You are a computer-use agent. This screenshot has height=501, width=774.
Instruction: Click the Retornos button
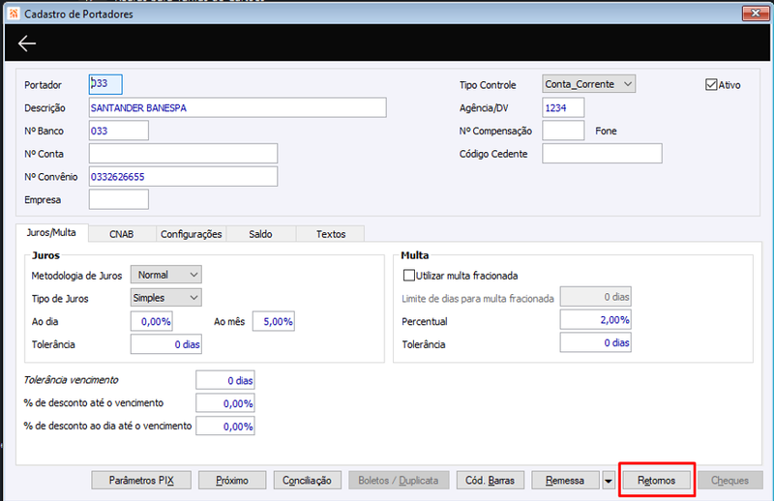point(657,481)
